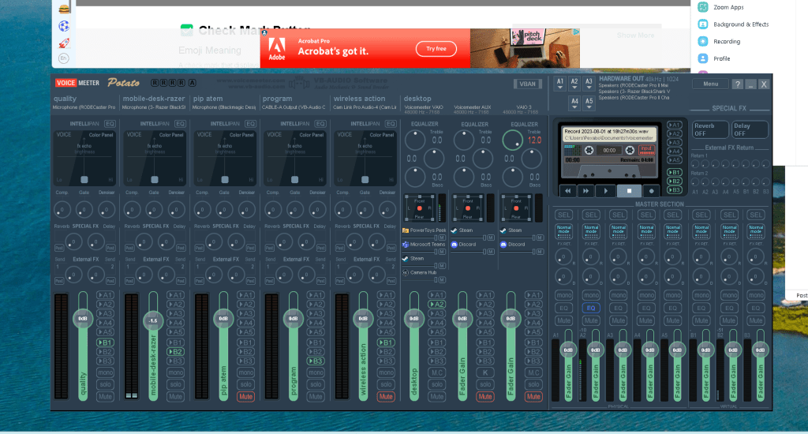This screenshot has height=434, width=808.
Task: Rewind the cassette recorder
Action: pos(568,191)
